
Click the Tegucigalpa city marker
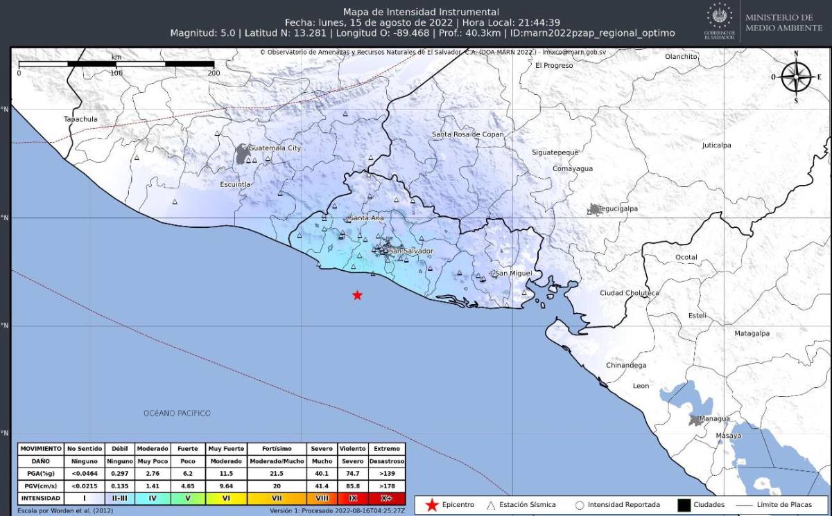[595, 209]
